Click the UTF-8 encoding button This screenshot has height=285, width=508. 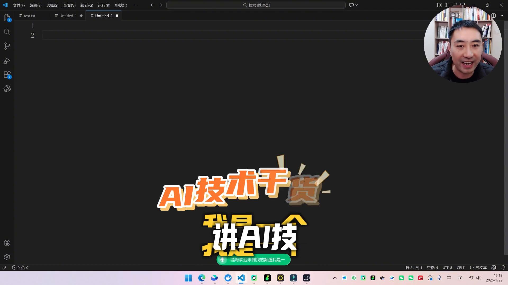(447, 268)
